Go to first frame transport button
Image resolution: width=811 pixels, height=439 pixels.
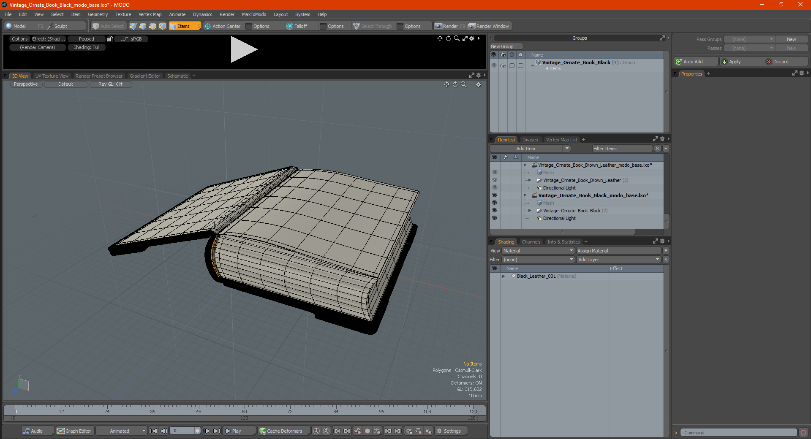click(x=154, y=431)
